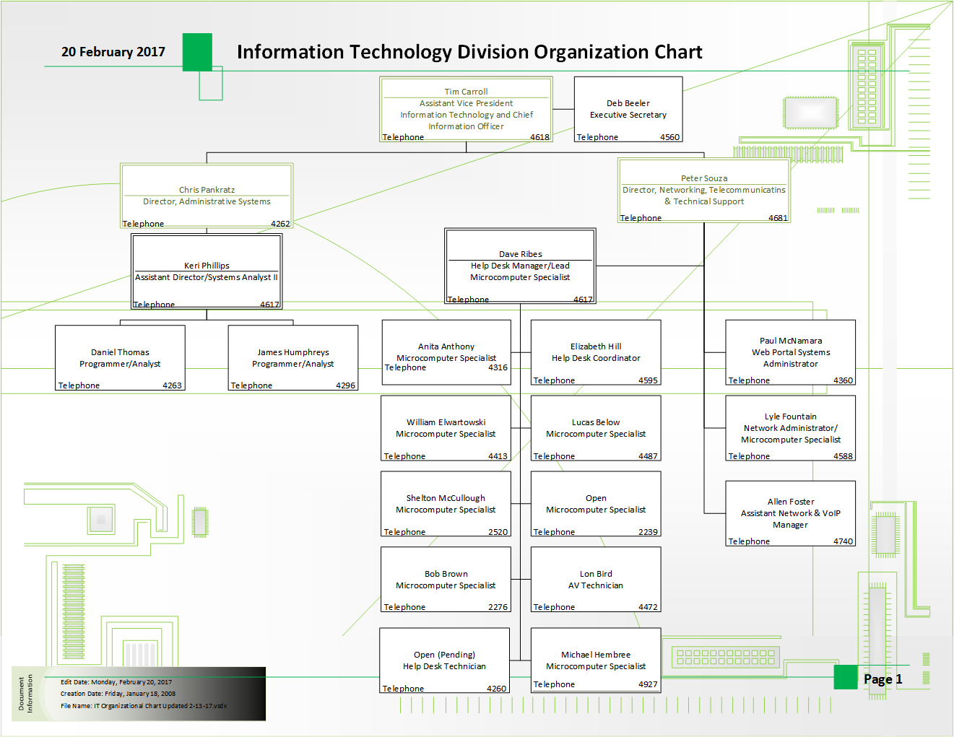Select the green square shape near the title
Screen dimensions: 954x737
click(x=196, y=53)
